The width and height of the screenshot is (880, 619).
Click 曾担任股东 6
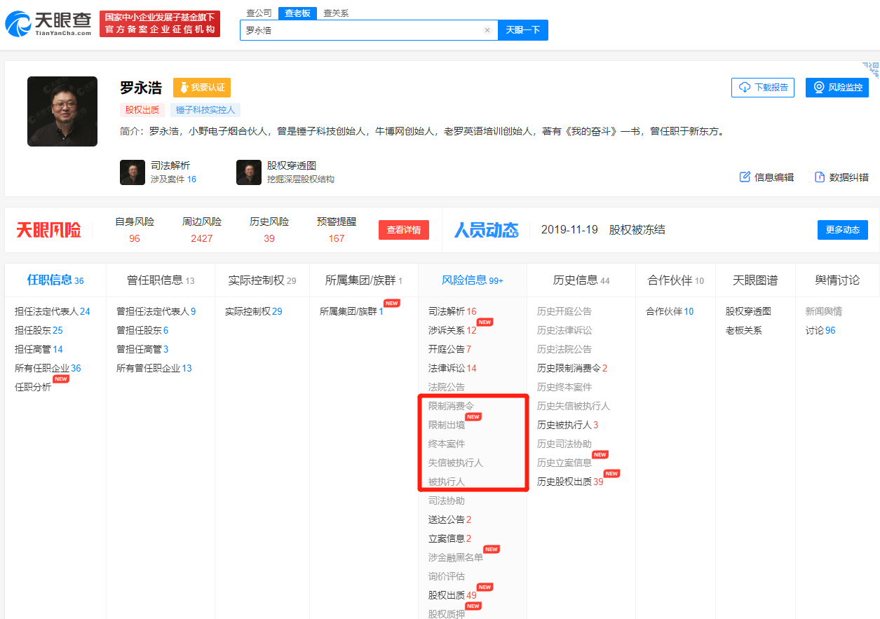[142, 330]
